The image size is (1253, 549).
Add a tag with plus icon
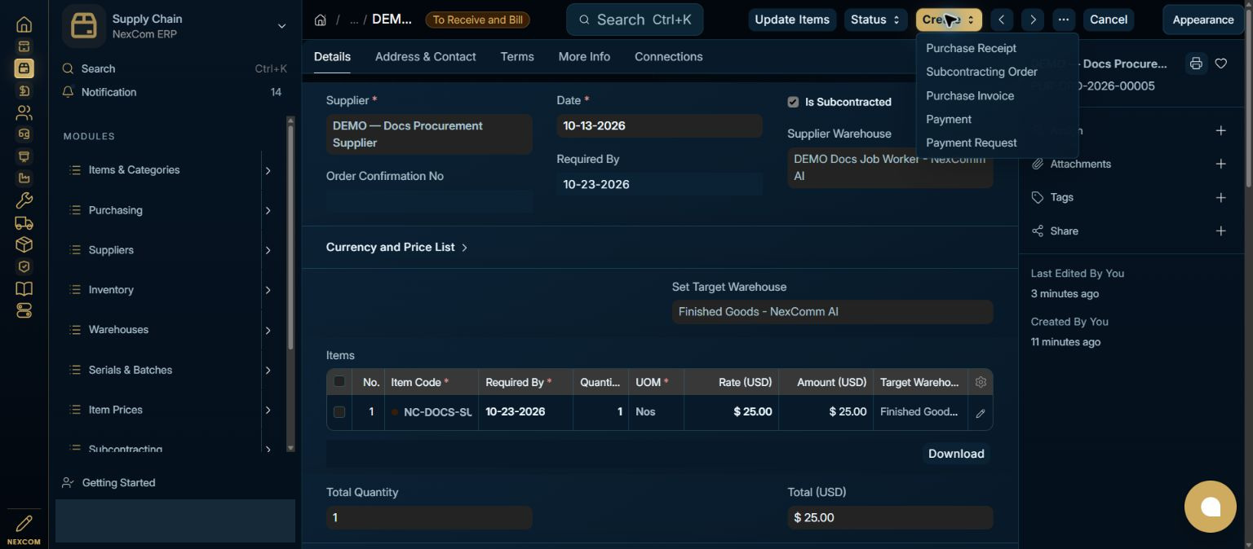click(1221, 197)
